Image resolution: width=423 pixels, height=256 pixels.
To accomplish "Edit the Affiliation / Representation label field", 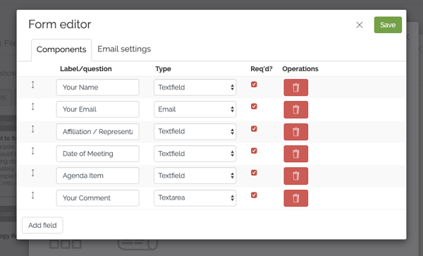I will (x=98, y=132).
